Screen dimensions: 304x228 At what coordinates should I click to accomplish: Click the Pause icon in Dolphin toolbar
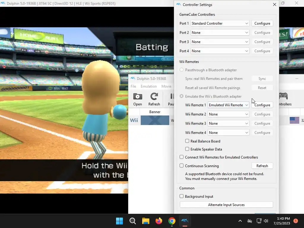tap(172, 96)
